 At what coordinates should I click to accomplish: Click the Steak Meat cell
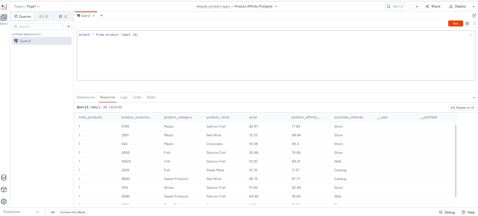coord(215,170)
